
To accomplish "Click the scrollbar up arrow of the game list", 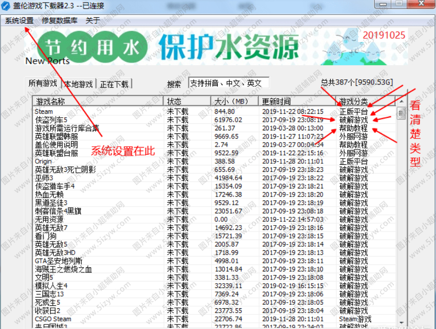I will [x=401, y=102].
